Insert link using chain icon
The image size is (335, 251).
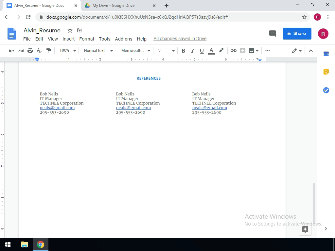coord(233,51)
